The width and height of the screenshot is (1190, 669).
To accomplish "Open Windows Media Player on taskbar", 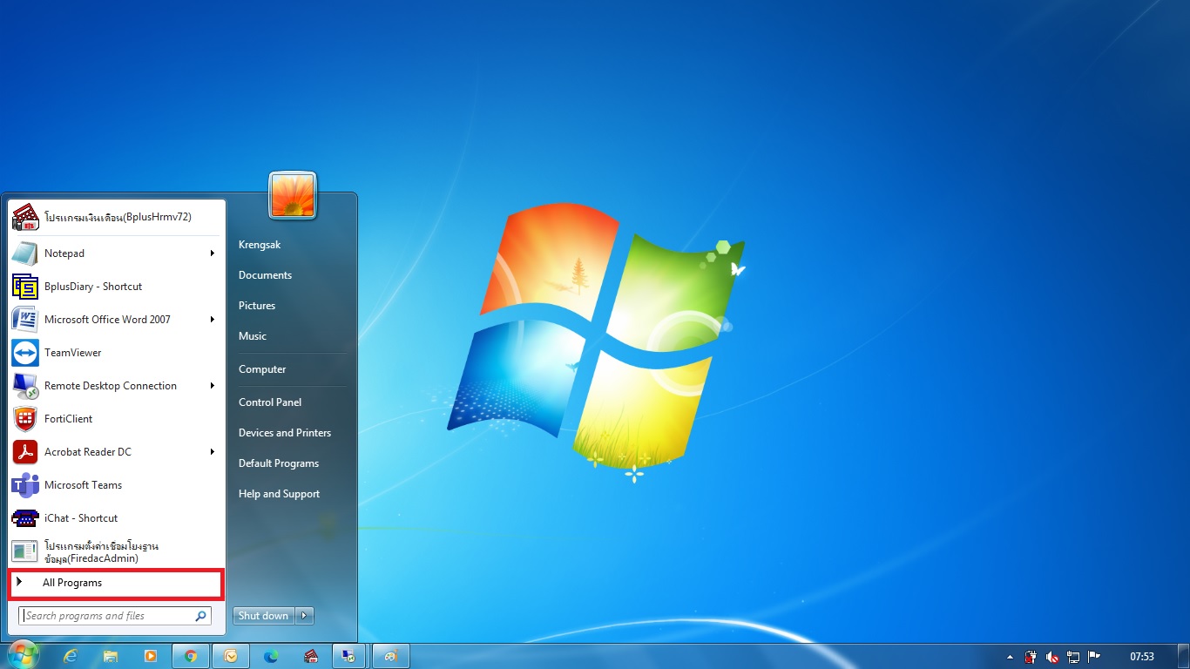I will coord(151,656).
